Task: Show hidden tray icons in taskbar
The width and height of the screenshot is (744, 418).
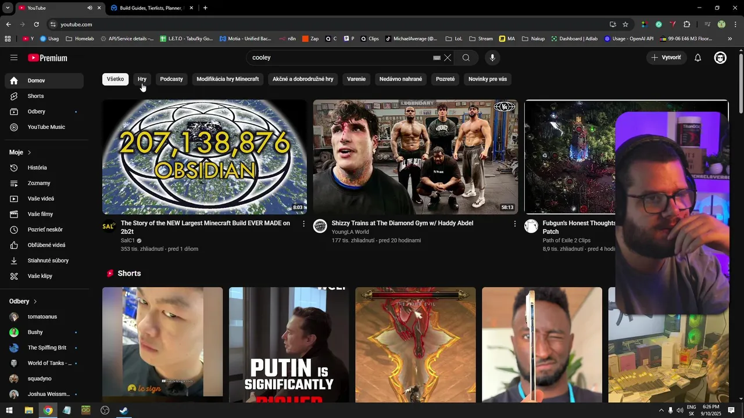Action: click(661, 410)
